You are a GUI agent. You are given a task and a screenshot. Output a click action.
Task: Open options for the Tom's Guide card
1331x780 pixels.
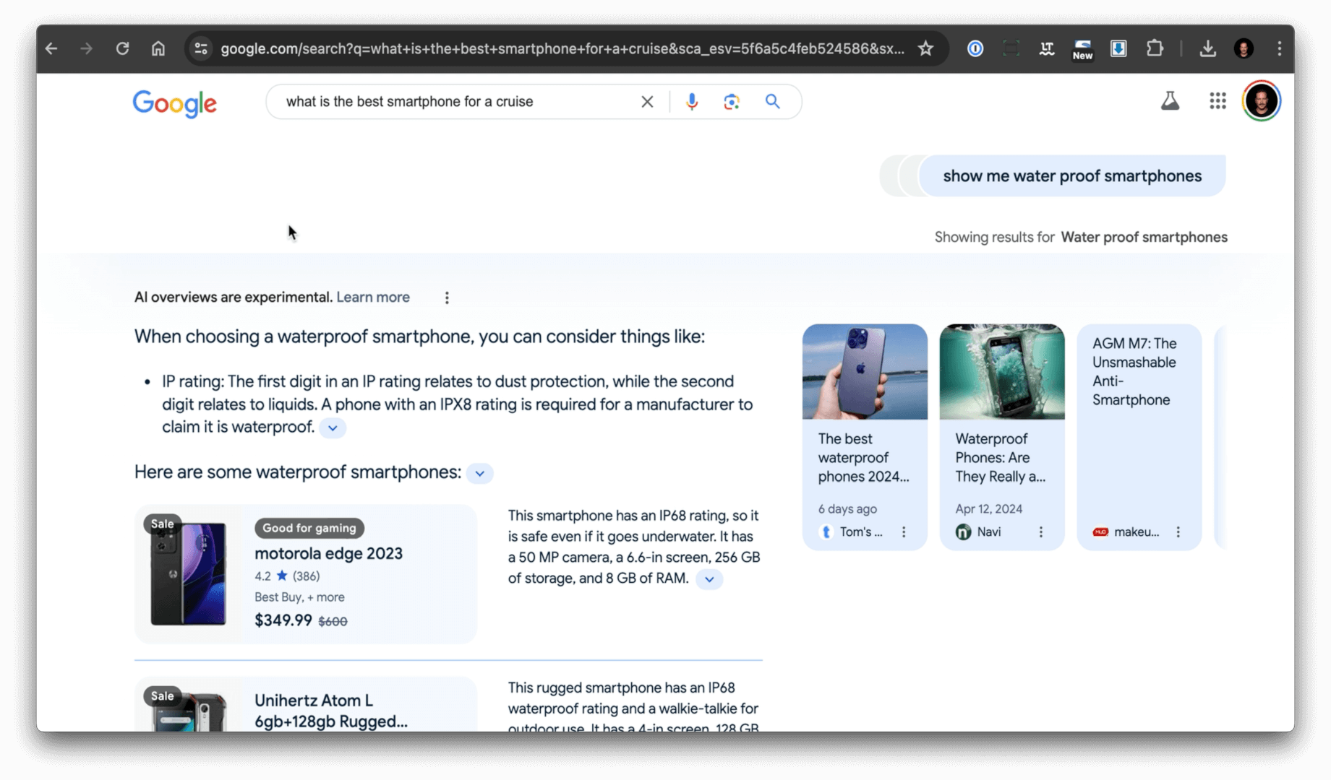point(904,532)
